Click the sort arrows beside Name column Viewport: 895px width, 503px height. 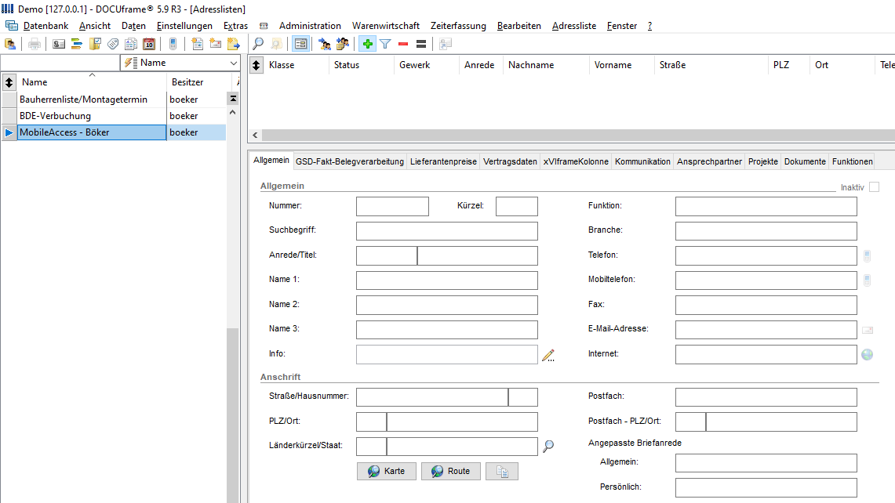[x=9, y=82]
